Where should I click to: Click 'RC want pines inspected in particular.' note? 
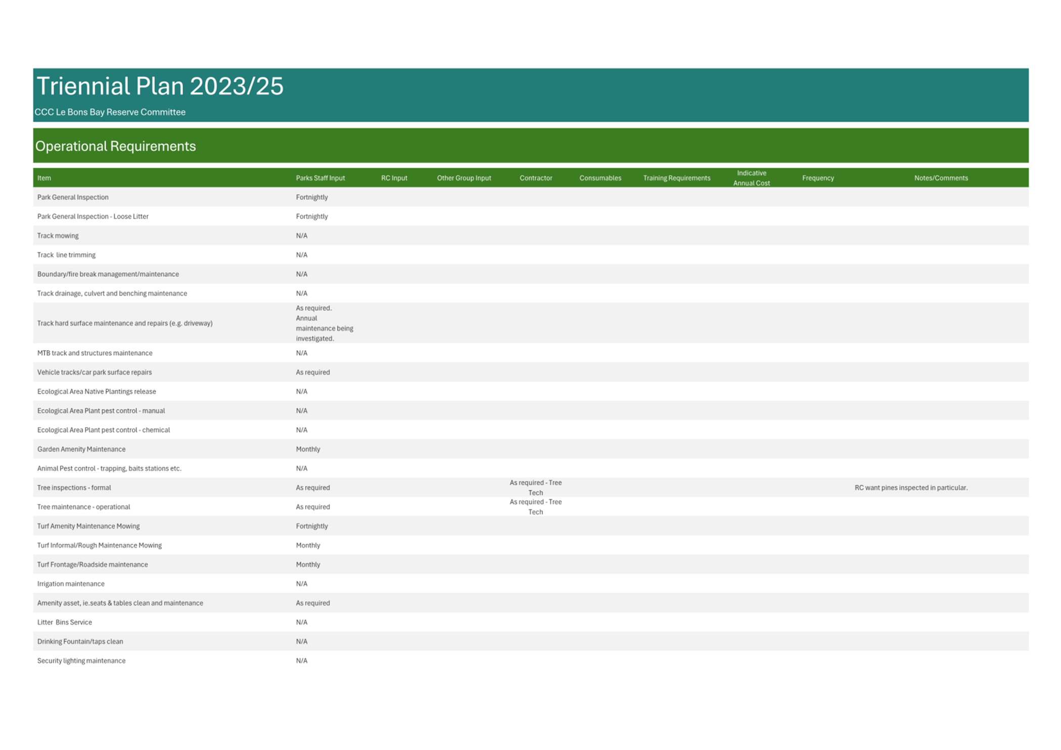click(x=911, y=487)
